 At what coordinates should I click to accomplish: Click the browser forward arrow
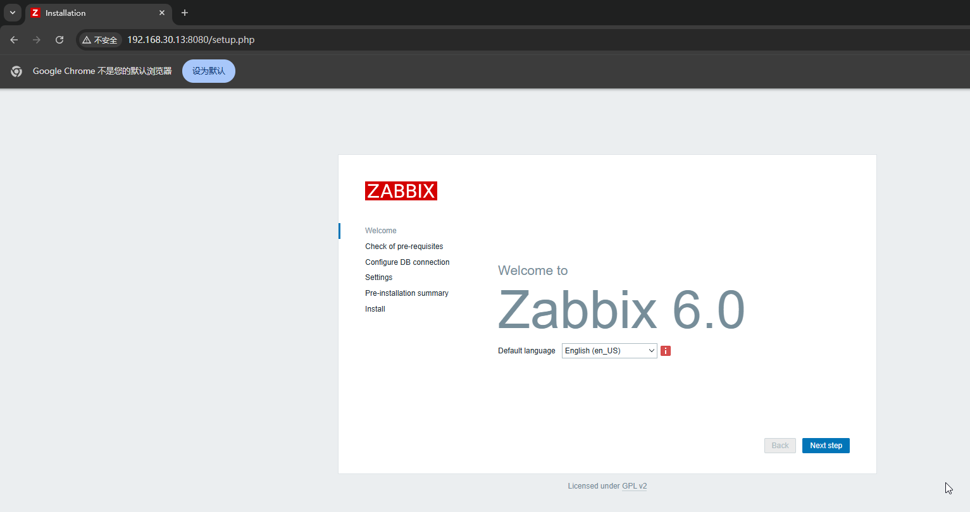tap(37, 40)
